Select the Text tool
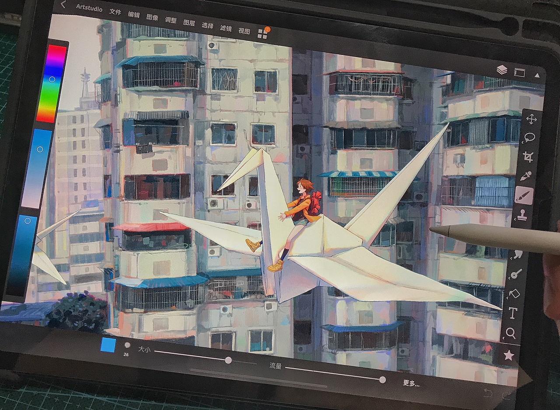Image resolution: width=560 pixels, height=410 pixels. click(x=512, y=313)
